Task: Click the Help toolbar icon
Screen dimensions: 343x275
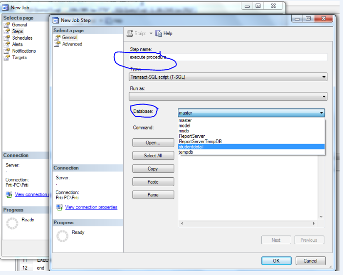Action: pyautogui.click(x=159, y=33)
